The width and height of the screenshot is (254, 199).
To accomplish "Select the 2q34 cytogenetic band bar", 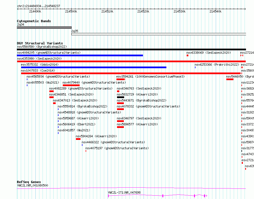I will coord(44,28).
